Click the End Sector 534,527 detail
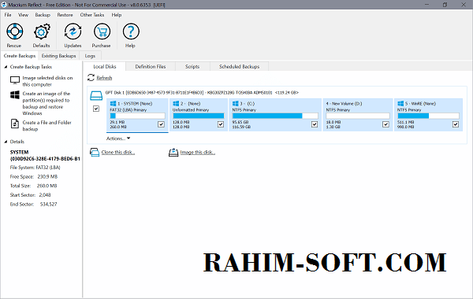 point(33,204)
